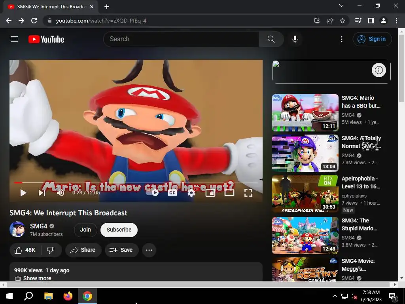Install app icon in address bar
405x304 pixels.
[x=317, y=21]
